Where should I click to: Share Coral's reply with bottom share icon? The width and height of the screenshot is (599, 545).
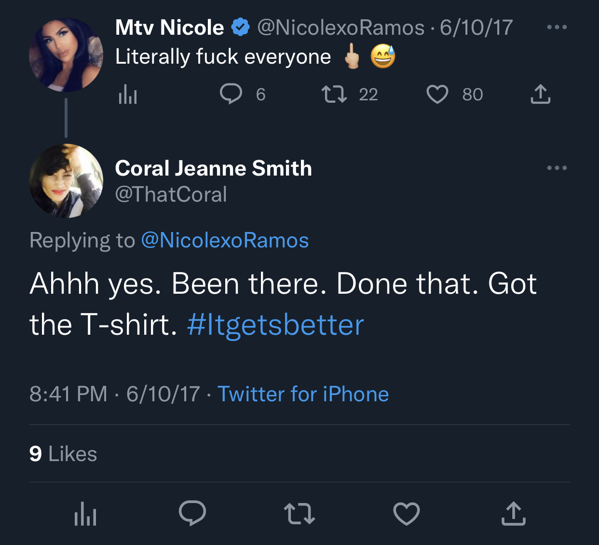pos(514,513)
